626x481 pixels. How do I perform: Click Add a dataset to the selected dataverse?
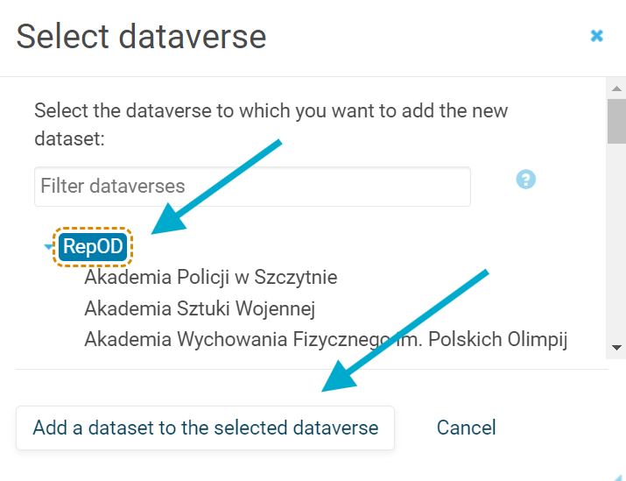point(205,428)
